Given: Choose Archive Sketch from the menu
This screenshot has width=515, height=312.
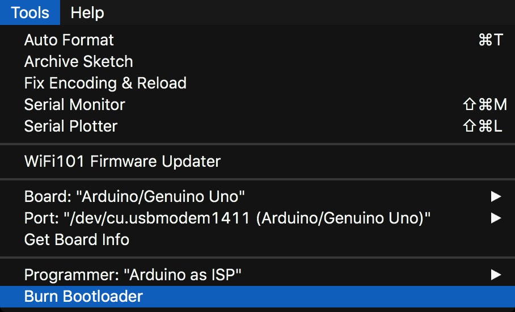Looking at the screenshot, I should point(78,61).
